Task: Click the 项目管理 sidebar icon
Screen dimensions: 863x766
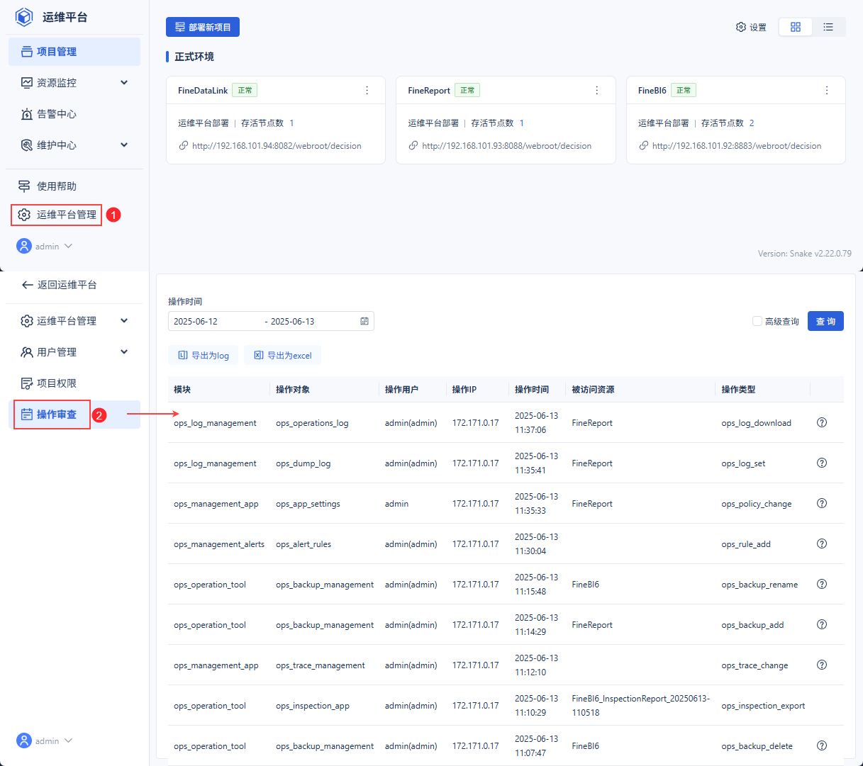Action: pos(27,52)
